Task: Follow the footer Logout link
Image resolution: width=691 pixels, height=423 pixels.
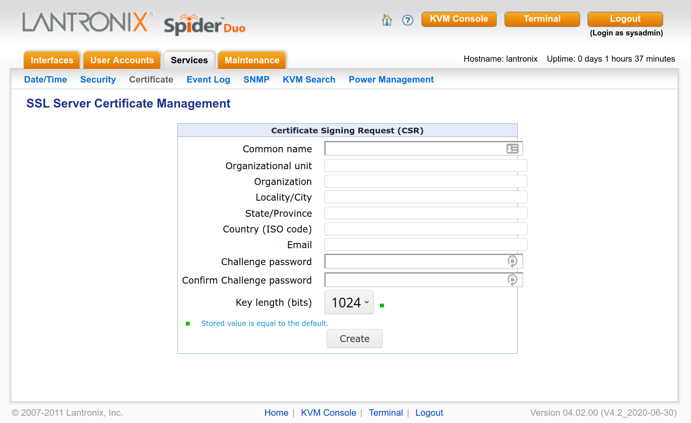Action: (x=429, y=413)
